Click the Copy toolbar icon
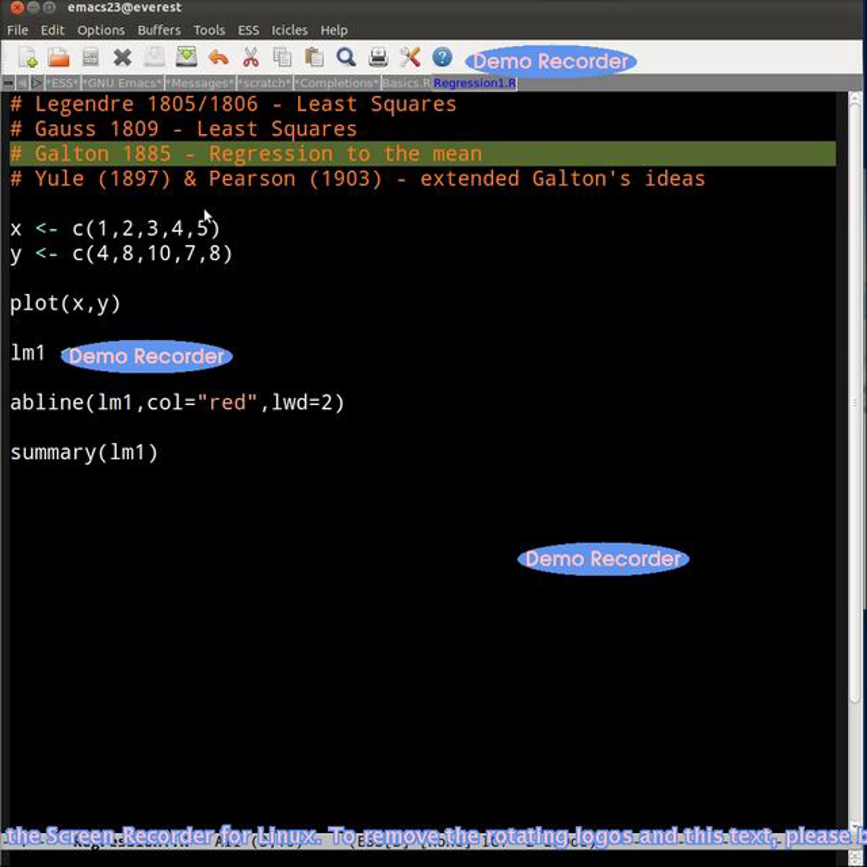Screen dimensions: 867x867 pyautogui.click(x=282, y=58)
